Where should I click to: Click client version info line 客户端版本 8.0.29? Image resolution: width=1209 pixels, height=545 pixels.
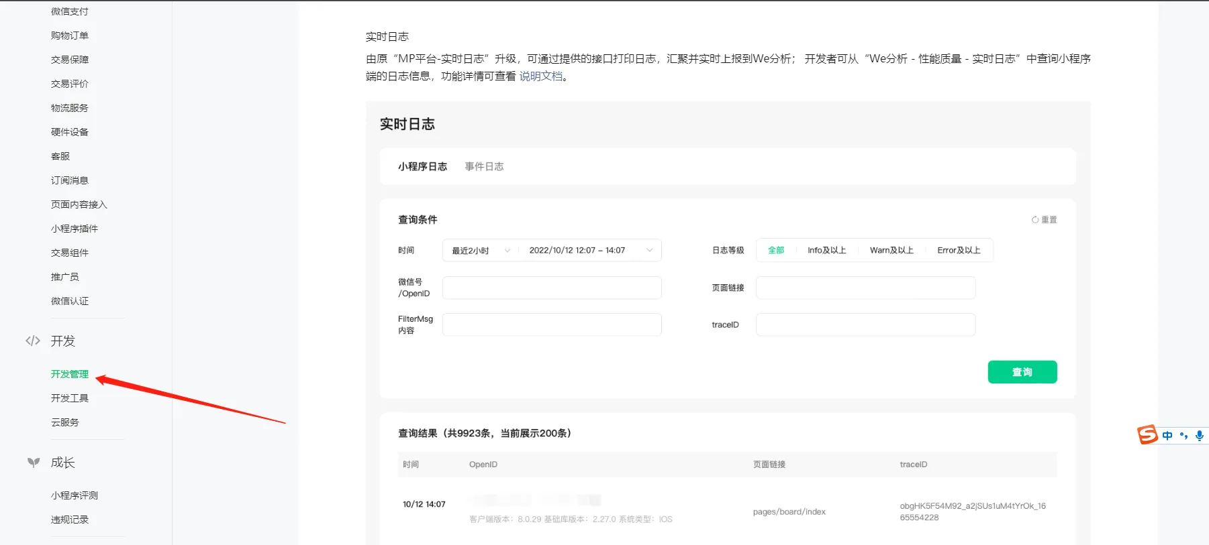tap(571, 520)
